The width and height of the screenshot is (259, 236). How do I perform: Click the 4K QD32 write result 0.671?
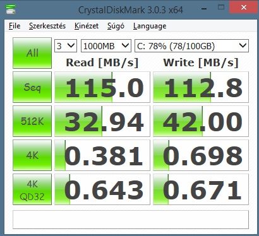tap(201, 189)
